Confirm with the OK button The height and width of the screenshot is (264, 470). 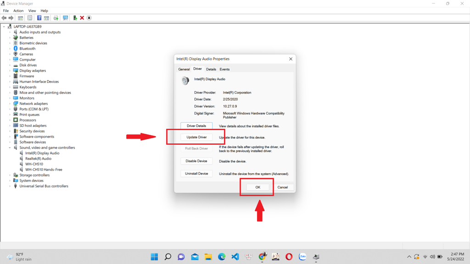coord(258,187)
